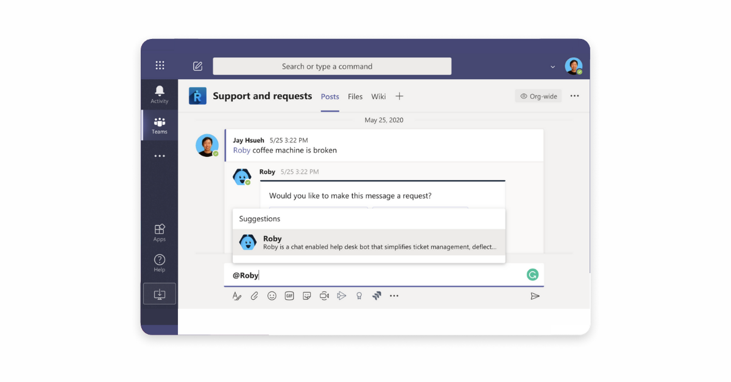Click the "Jay Hsueh" sender name

(x=249, y=141)
